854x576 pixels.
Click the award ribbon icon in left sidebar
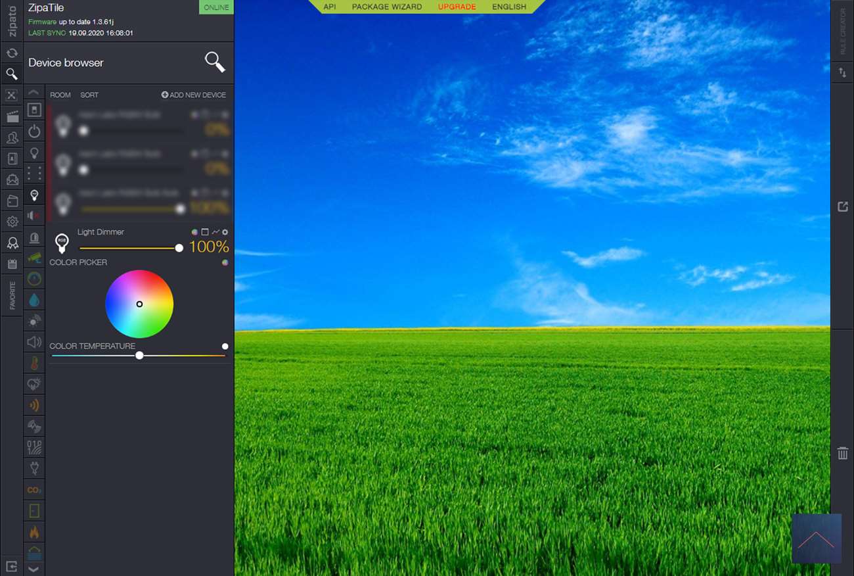[11, 243]
